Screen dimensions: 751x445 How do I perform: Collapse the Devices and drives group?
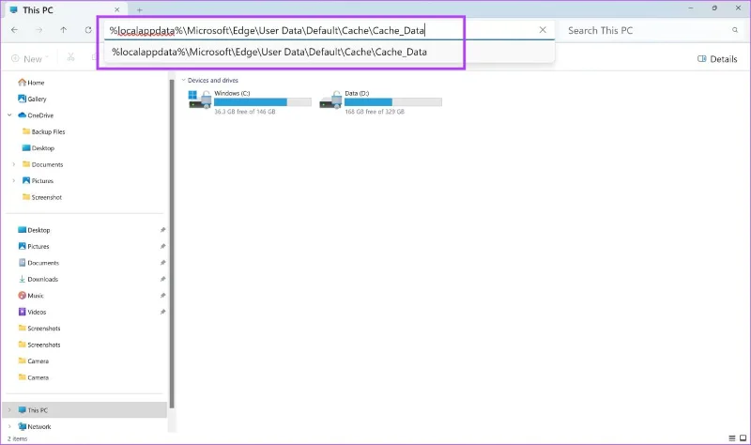(183, 80)
